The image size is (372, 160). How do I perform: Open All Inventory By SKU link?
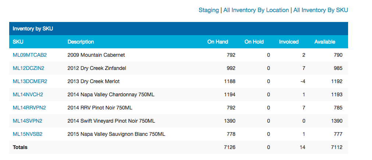tap(320, 10)
